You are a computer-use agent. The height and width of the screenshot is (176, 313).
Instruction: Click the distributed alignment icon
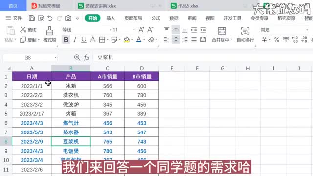(203, 40)
